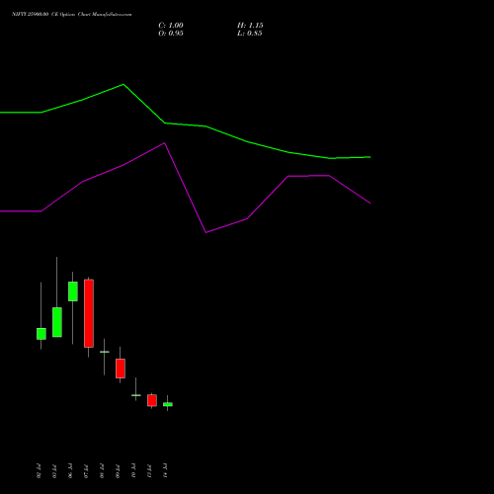
Task: Click the 07 Jul date axis label
Action: point(86,471)
